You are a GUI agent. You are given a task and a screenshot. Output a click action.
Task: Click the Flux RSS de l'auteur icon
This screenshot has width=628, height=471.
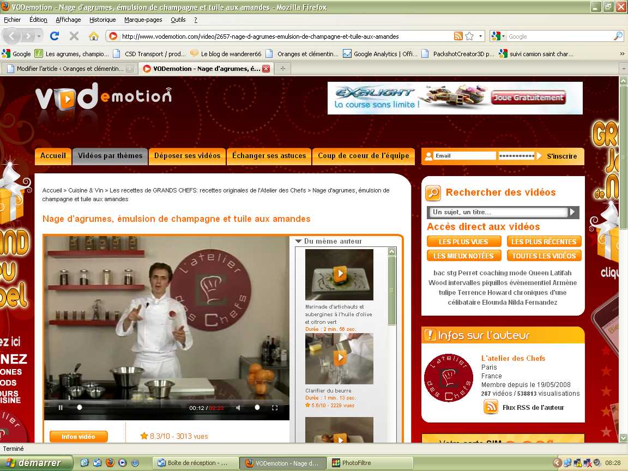[491, 407]
